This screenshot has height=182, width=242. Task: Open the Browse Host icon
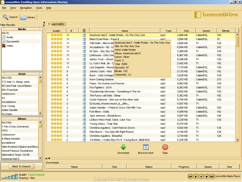pyautogui.click(x=146, y=147)
